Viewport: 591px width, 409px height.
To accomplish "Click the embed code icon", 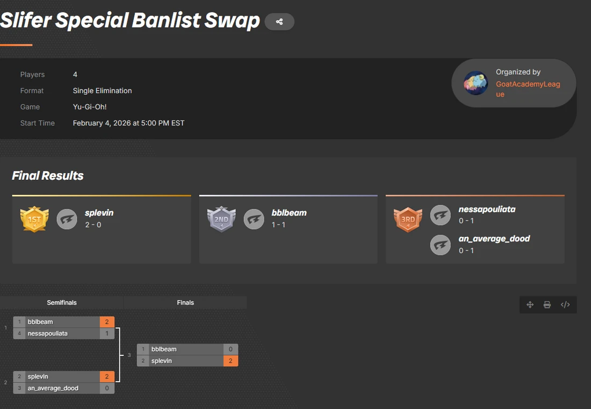I will (x=565, y=305).
